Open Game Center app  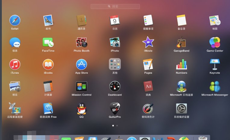215,42
